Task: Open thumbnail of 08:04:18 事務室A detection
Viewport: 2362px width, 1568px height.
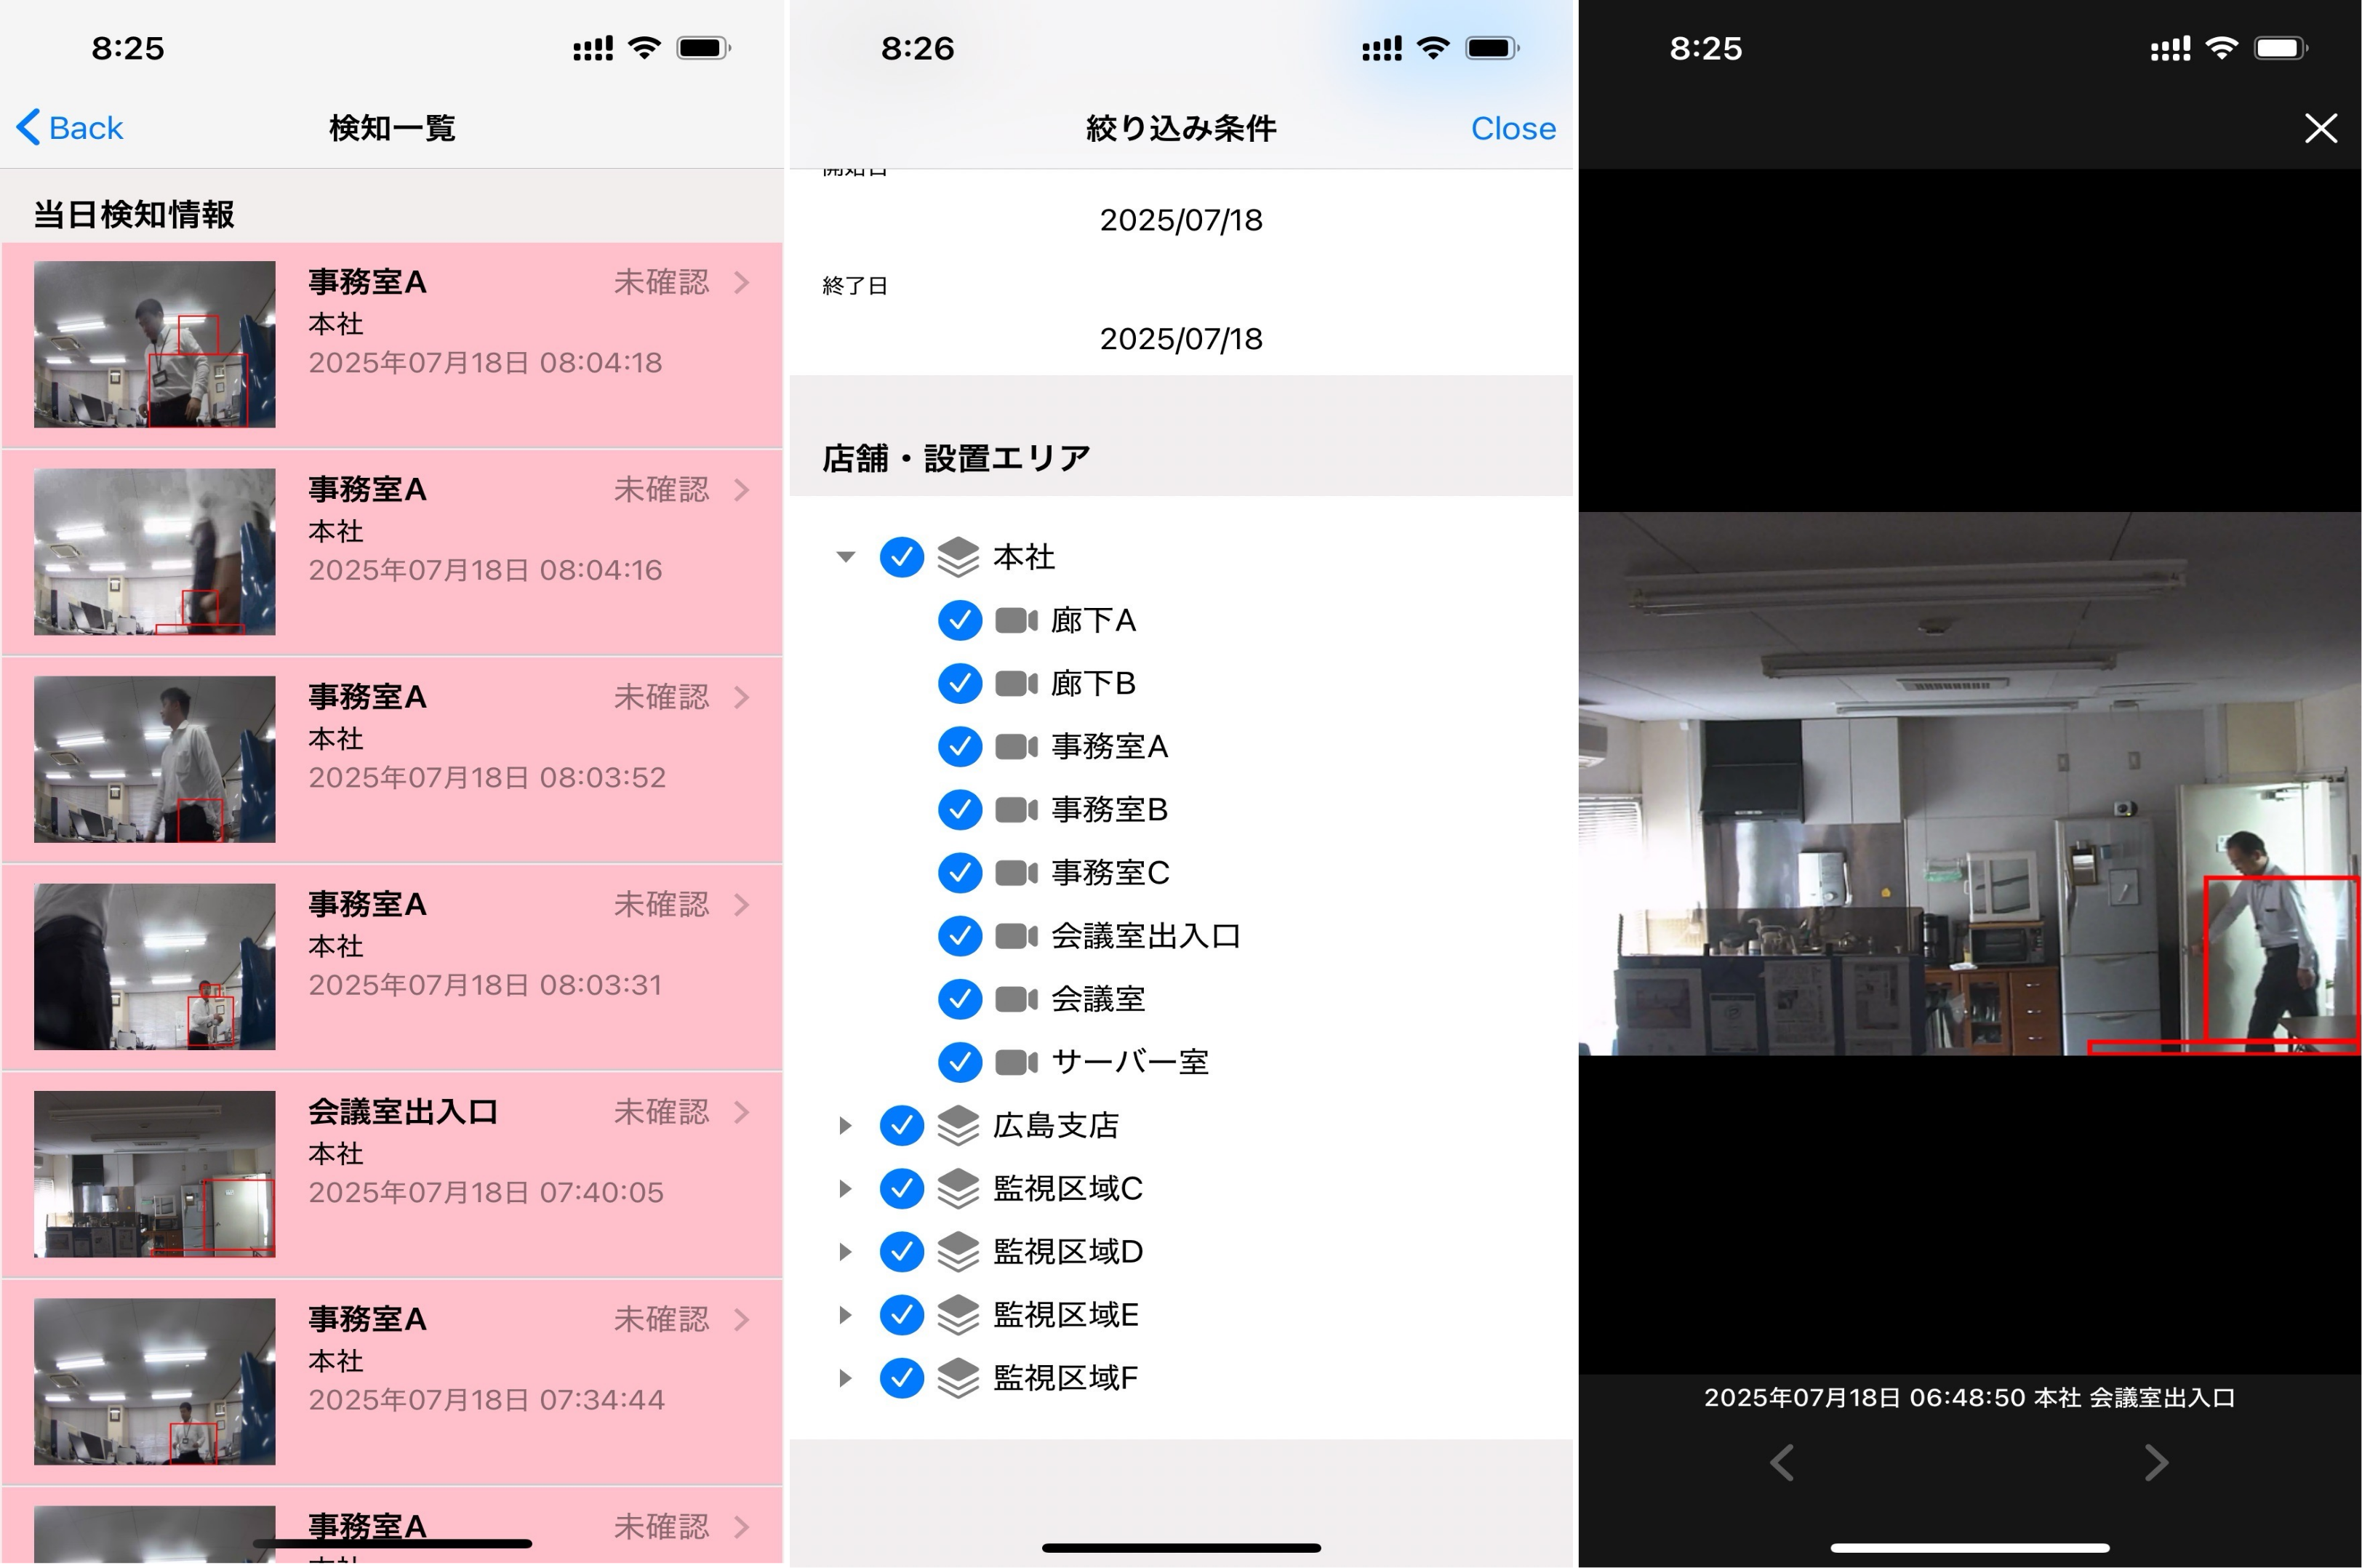Action: point(154,344)
